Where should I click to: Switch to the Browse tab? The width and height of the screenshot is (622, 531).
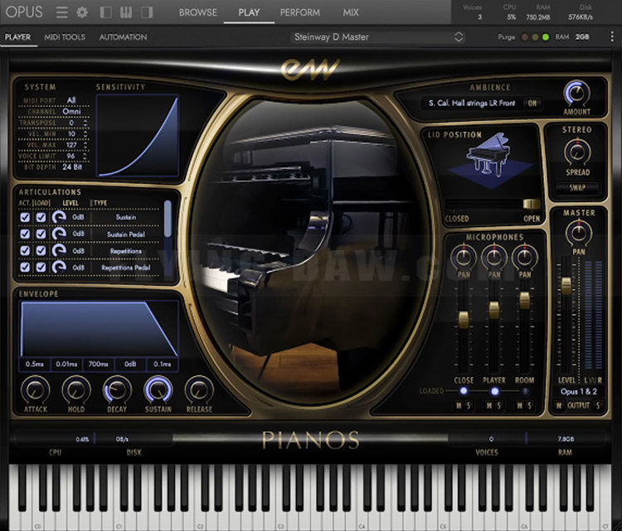click(197, 12)
